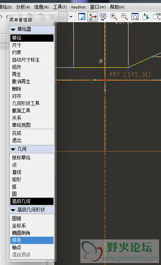This screenshot has height=265, width=161.
Task: Click the PRT_CSYS_DEF coordinate system label
Action: [x=130, y=74]
